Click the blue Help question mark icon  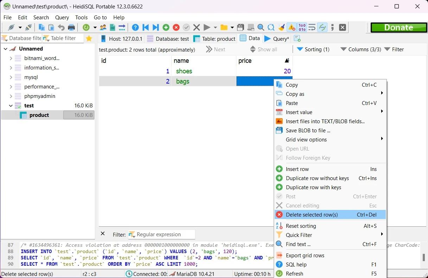tap(135, 27)
